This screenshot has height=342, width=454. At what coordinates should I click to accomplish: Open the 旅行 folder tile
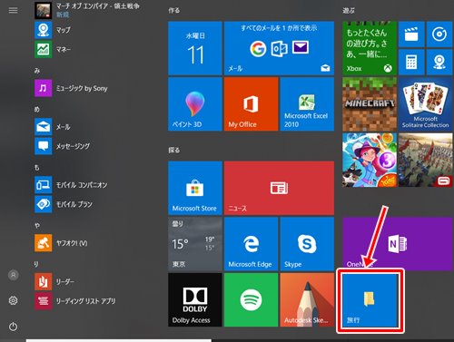(x=370, y=300)
